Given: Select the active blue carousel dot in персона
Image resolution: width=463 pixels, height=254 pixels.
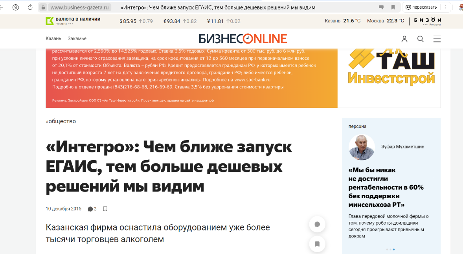Looking at the screenshot, I should click(x=393, y=250).
